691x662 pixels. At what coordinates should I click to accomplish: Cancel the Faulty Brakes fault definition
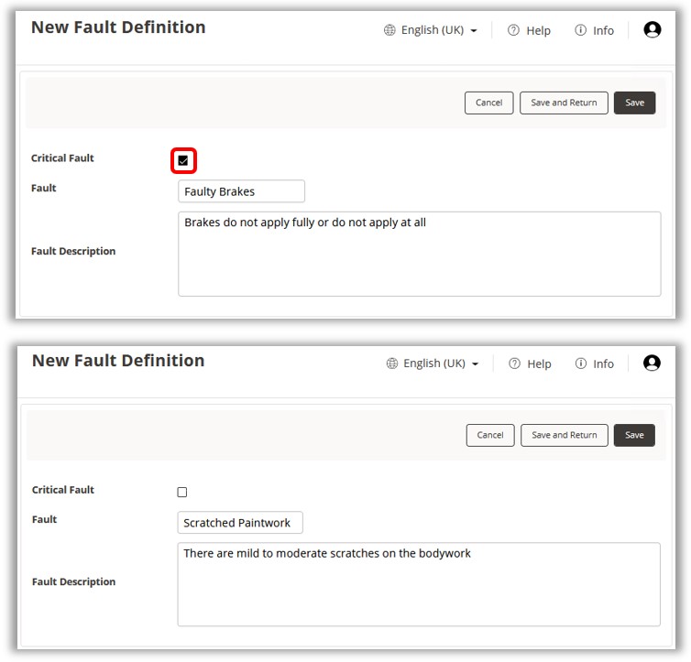[x=488, y=103]
